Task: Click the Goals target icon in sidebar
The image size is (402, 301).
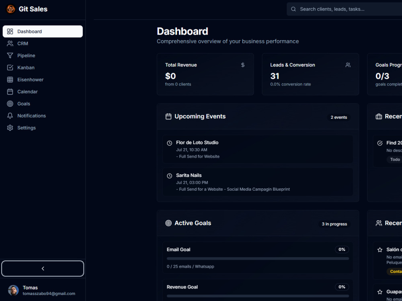Action: [10, 104]
